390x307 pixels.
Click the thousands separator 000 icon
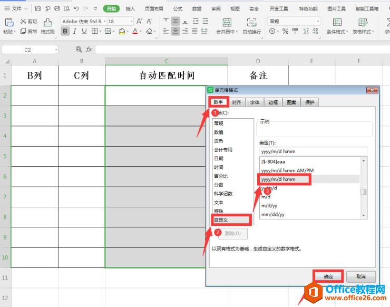(295, 31)
